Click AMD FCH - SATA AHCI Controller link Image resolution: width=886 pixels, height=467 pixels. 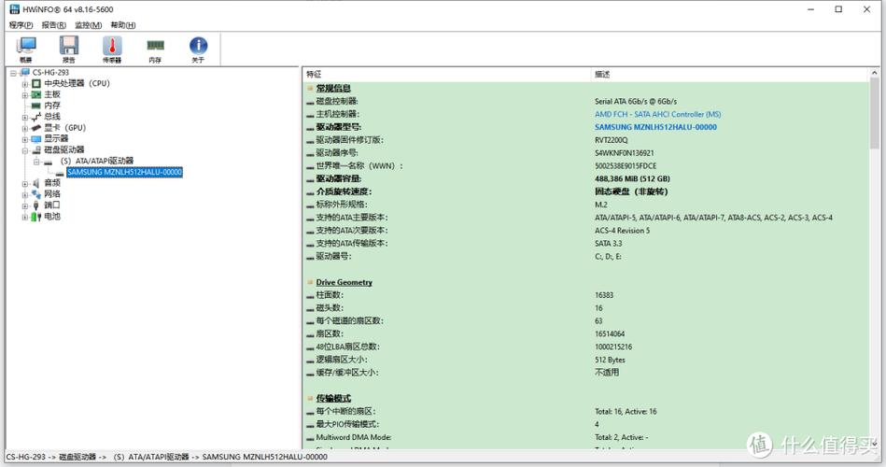657,114
